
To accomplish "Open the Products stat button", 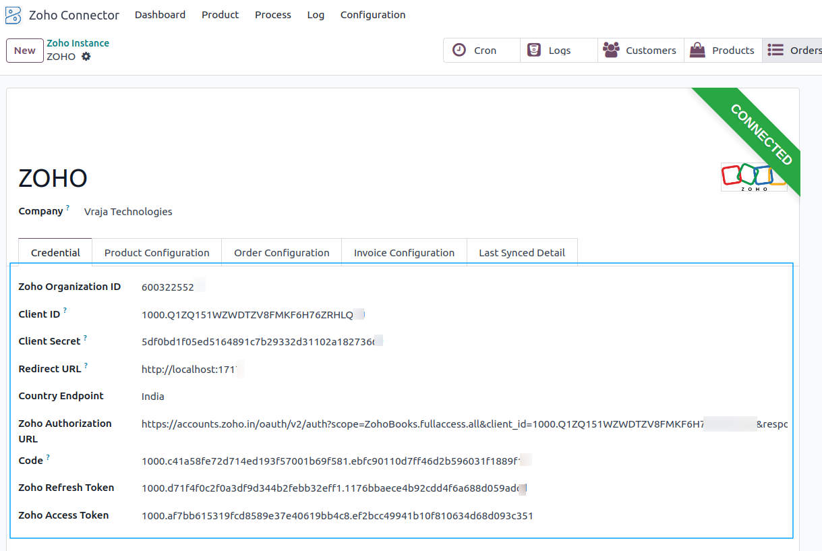I will (x=723, y=50).
